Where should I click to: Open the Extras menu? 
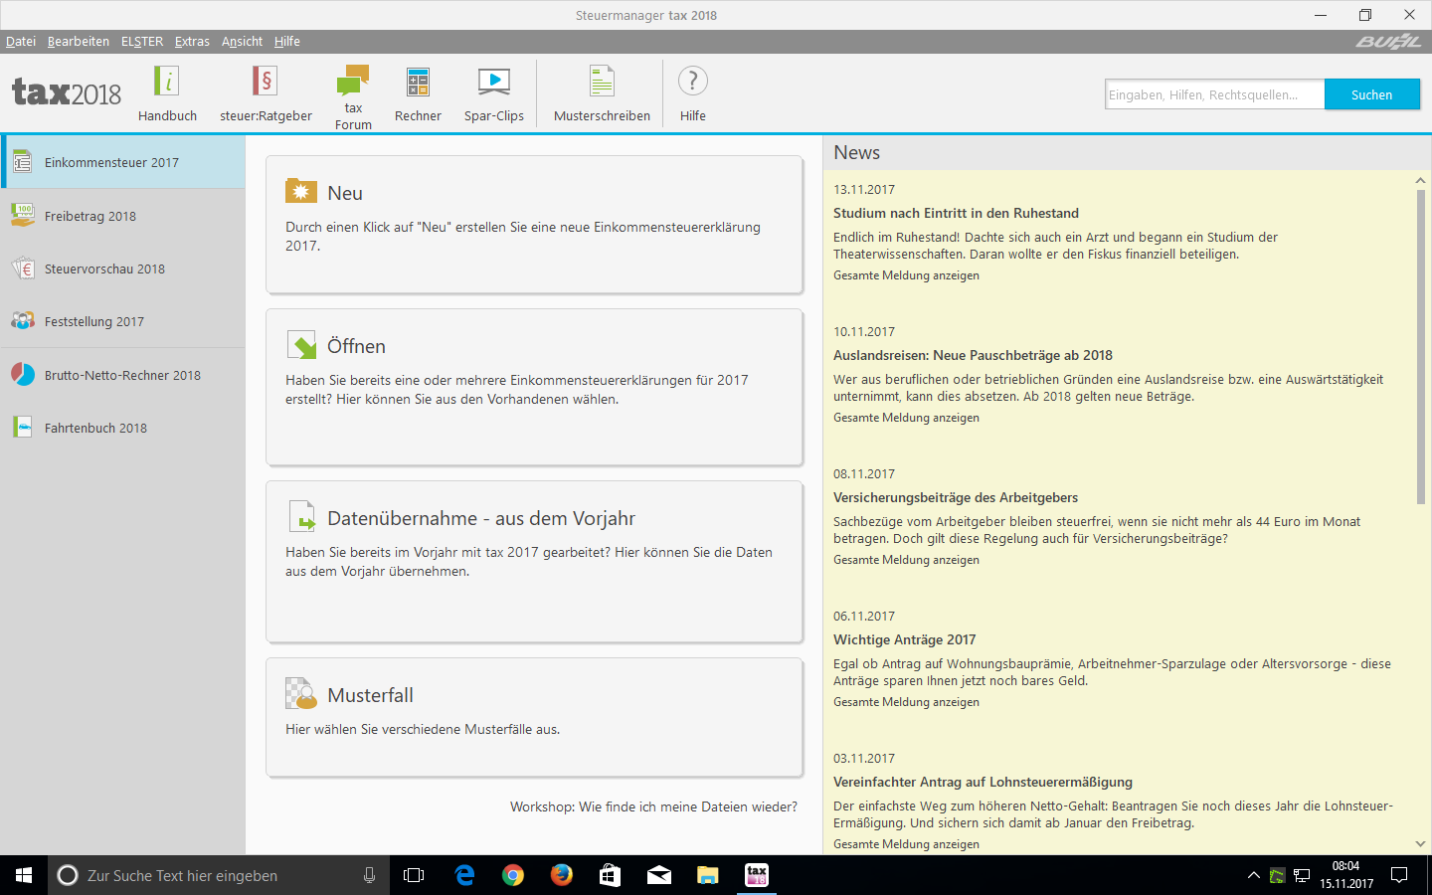[x=192, y=42]
